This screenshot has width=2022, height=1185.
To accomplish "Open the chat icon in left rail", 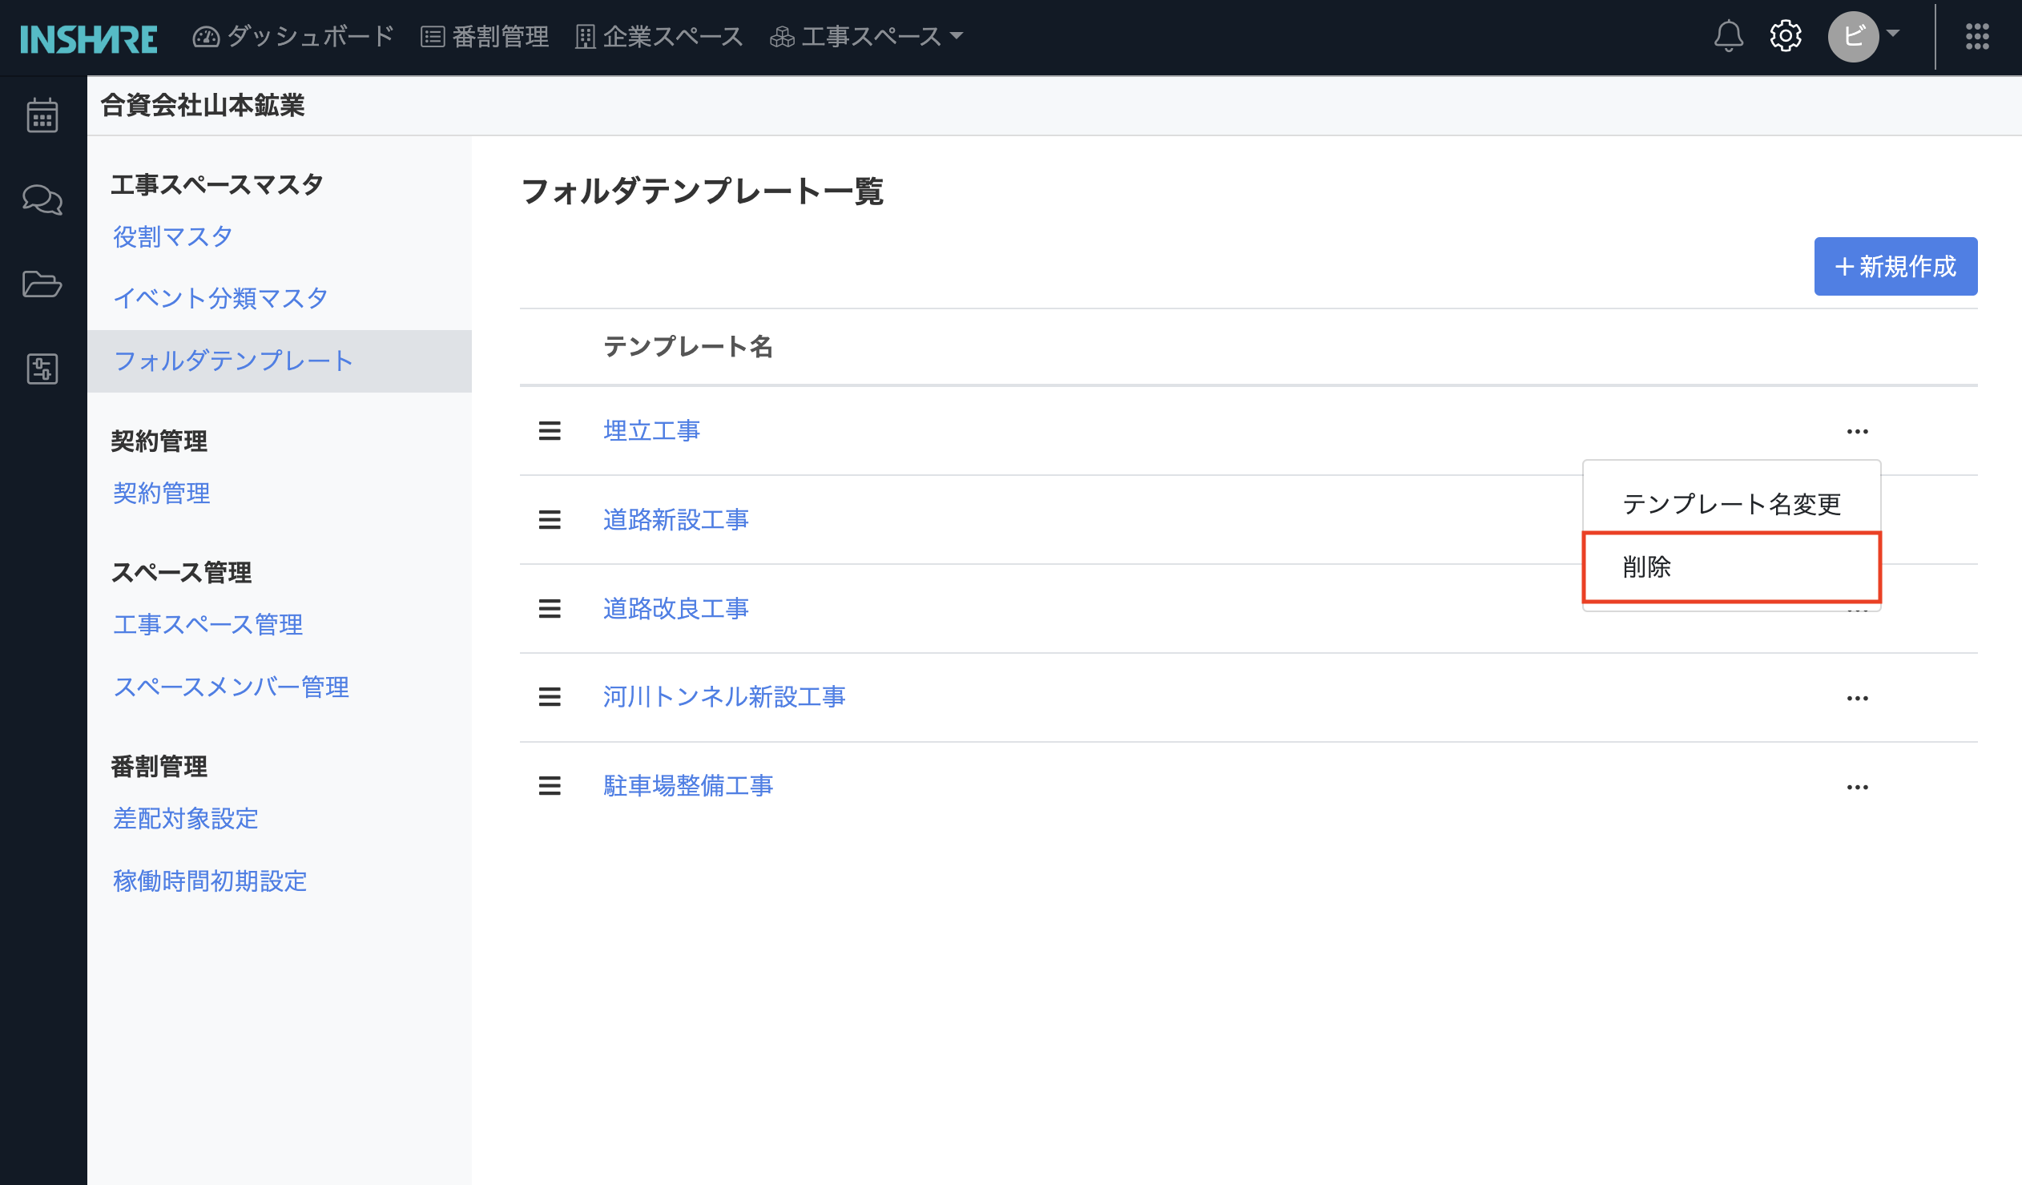I will pos(42,200).
